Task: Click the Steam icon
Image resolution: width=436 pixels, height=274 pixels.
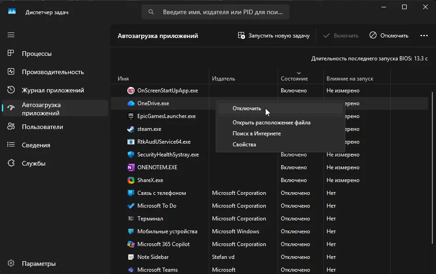Action: coord(131,129)
